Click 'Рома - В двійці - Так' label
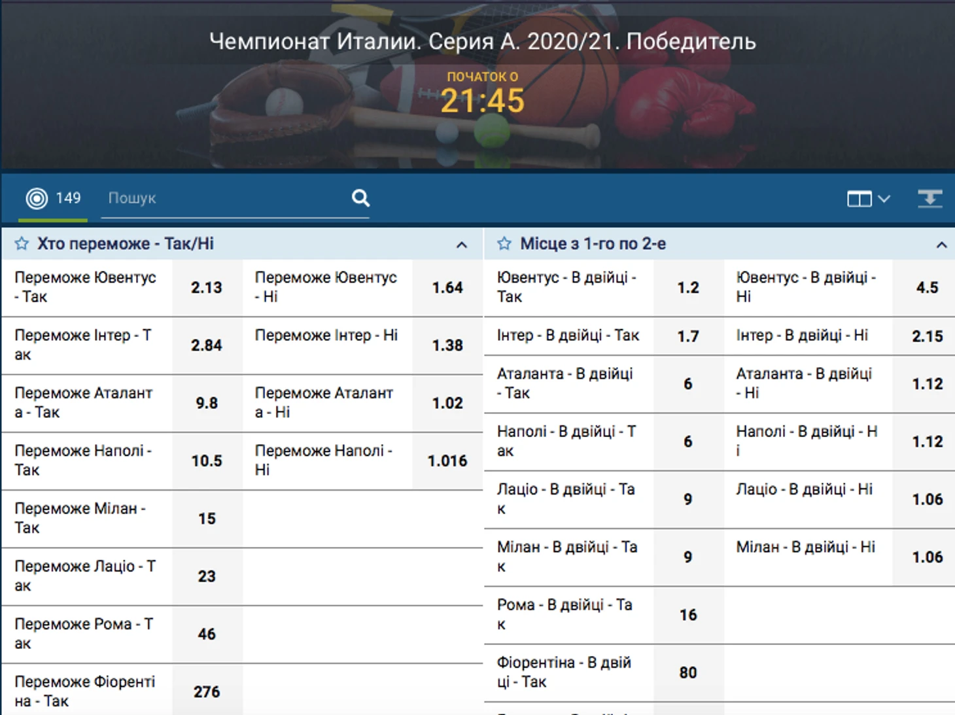The width and height of the screenshot is (955, 715). pos(564,614)
